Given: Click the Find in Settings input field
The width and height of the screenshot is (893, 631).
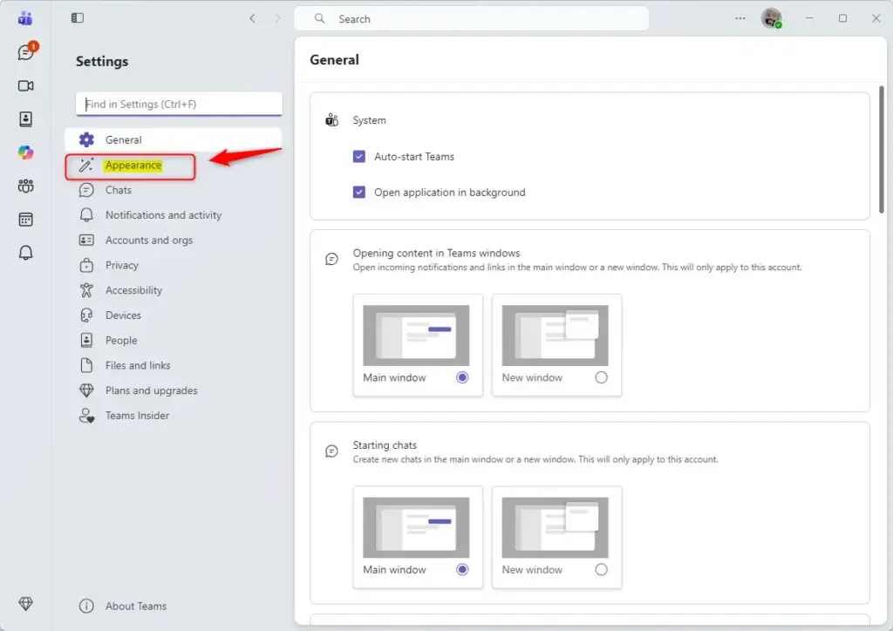Looking at the screenshot, I should point(179,104).
